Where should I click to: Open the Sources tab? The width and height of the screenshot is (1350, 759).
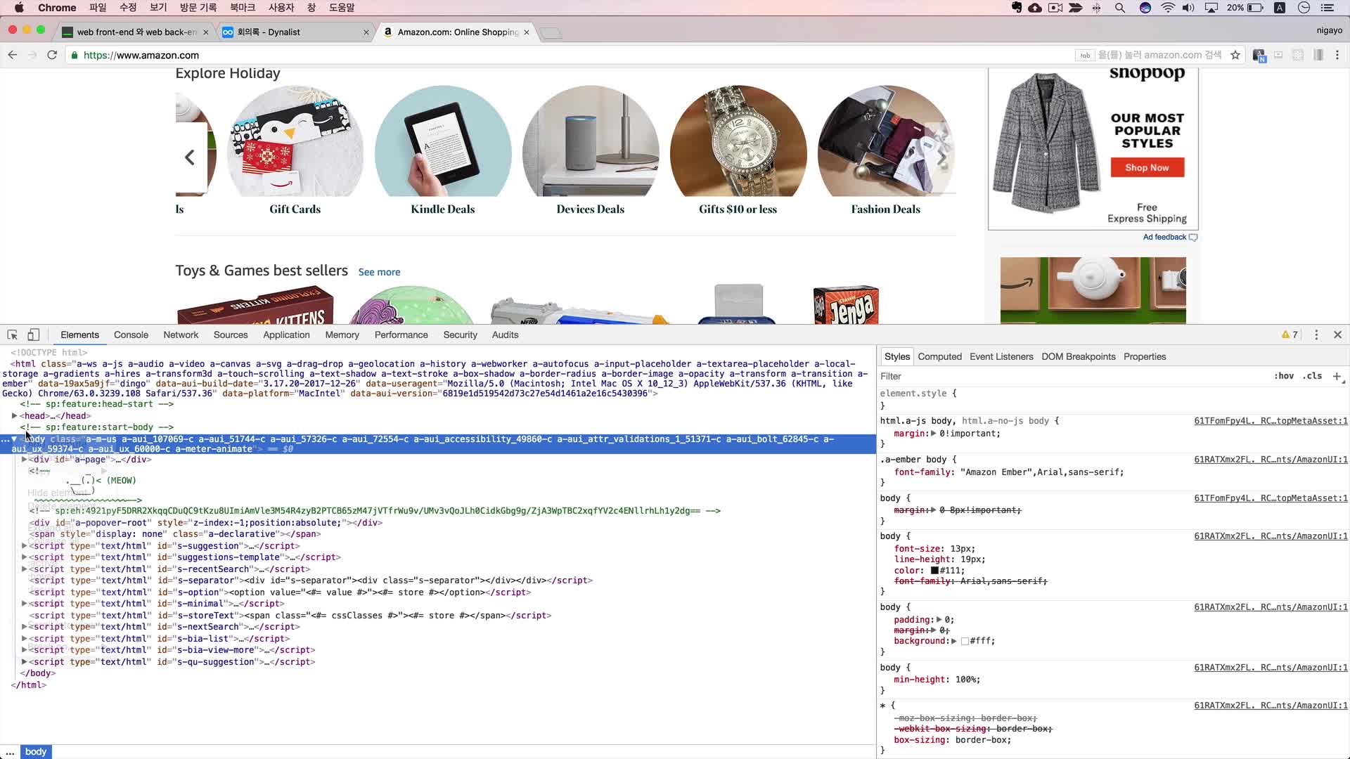pyautogui.click(x=231, y=335)
